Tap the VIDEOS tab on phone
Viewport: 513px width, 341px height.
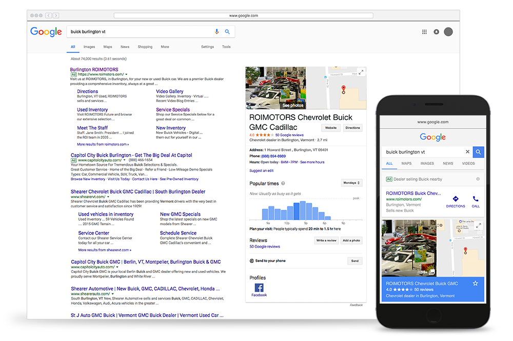point(468,163)
